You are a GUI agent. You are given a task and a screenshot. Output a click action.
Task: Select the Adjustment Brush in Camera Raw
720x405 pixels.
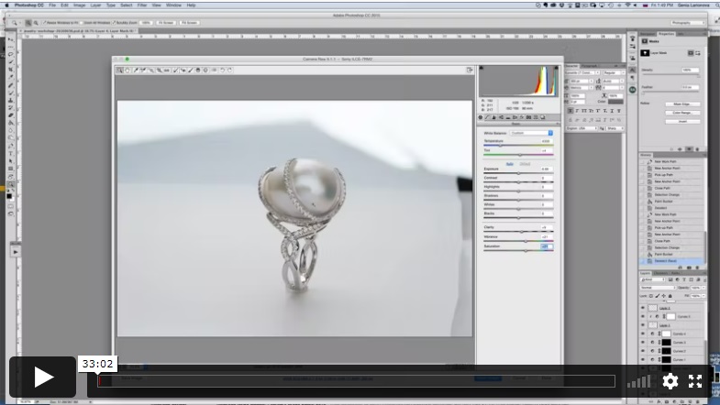(x=191, y=71)
